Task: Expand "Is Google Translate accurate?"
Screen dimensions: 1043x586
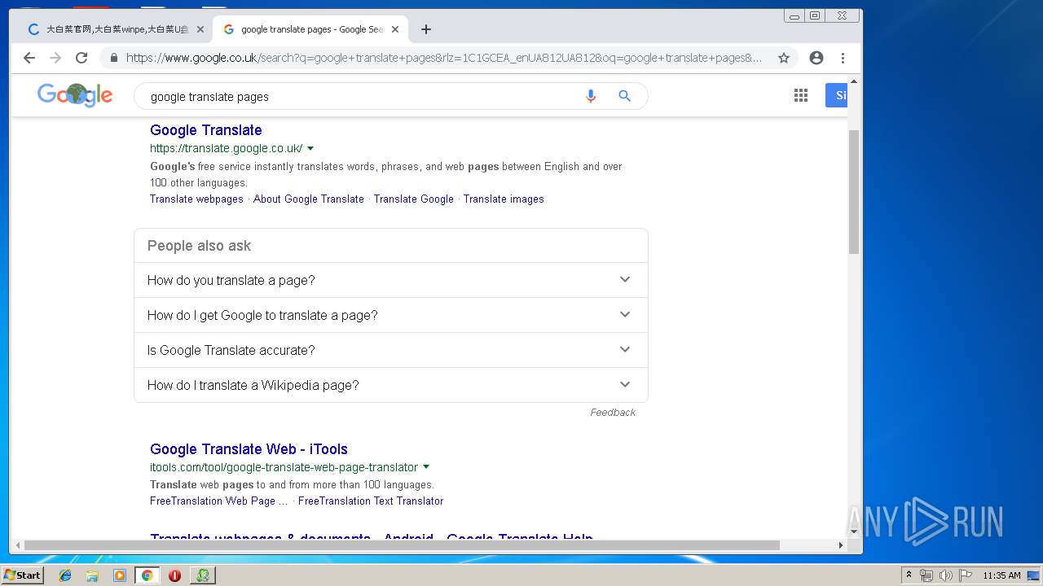Action: click(x=390, y=350)
